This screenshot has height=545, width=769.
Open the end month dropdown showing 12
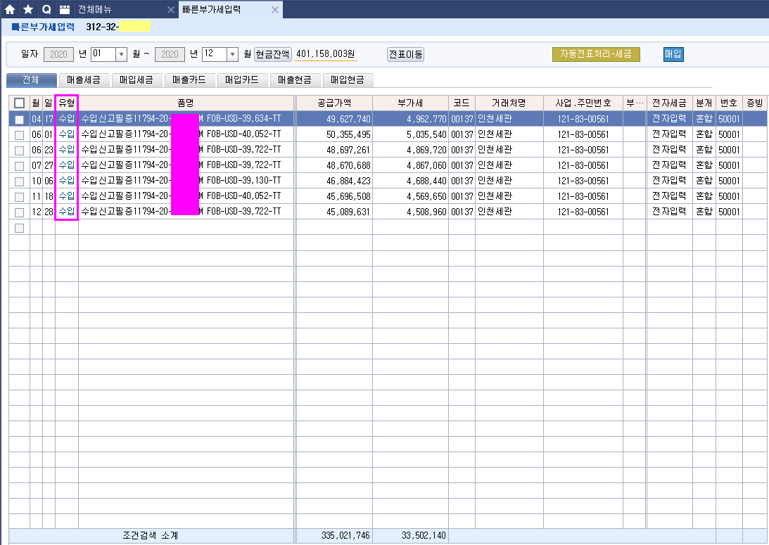point(231,54)
